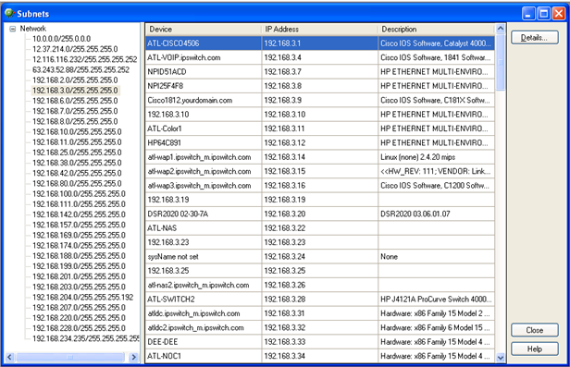Viewport: 570px width, 367px height.
Task: Select subnet 192.168.204.0/255.255.255.192
Action: [83, 298]
